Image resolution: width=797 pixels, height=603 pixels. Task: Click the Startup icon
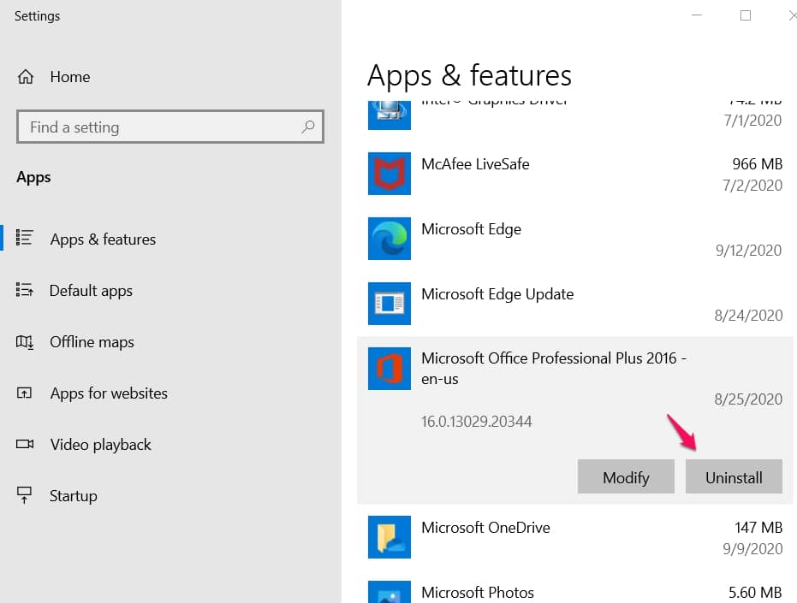pyautogui.click(x=24, y=495)
